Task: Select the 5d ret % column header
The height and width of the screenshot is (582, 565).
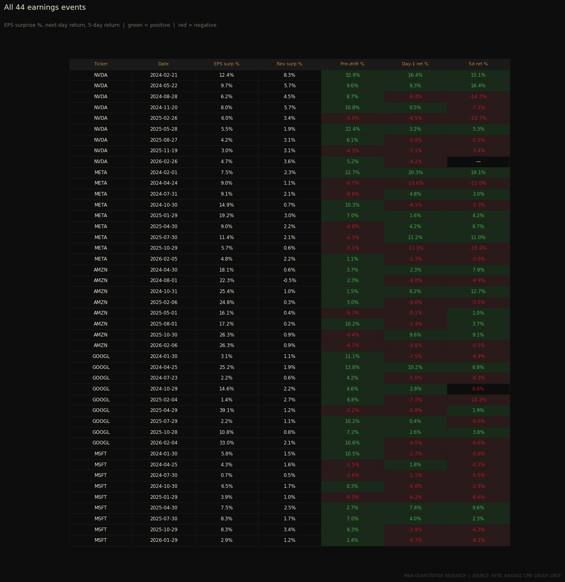Action: 478,64
